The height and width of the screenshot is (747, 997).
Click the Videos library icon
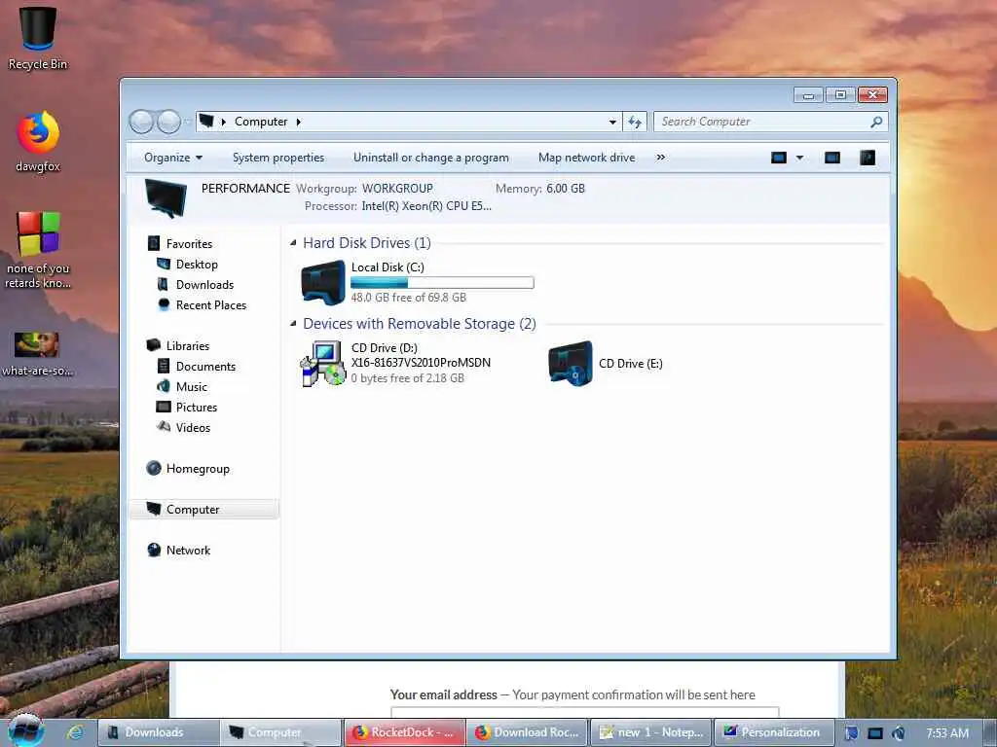click(164, 426)
